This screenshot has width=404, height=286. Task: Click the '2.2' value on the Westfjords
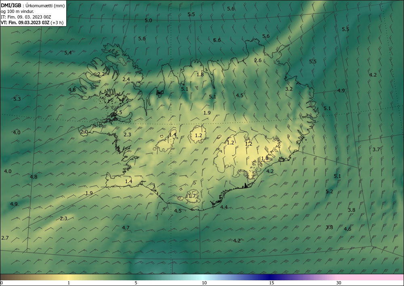point(101,74)
